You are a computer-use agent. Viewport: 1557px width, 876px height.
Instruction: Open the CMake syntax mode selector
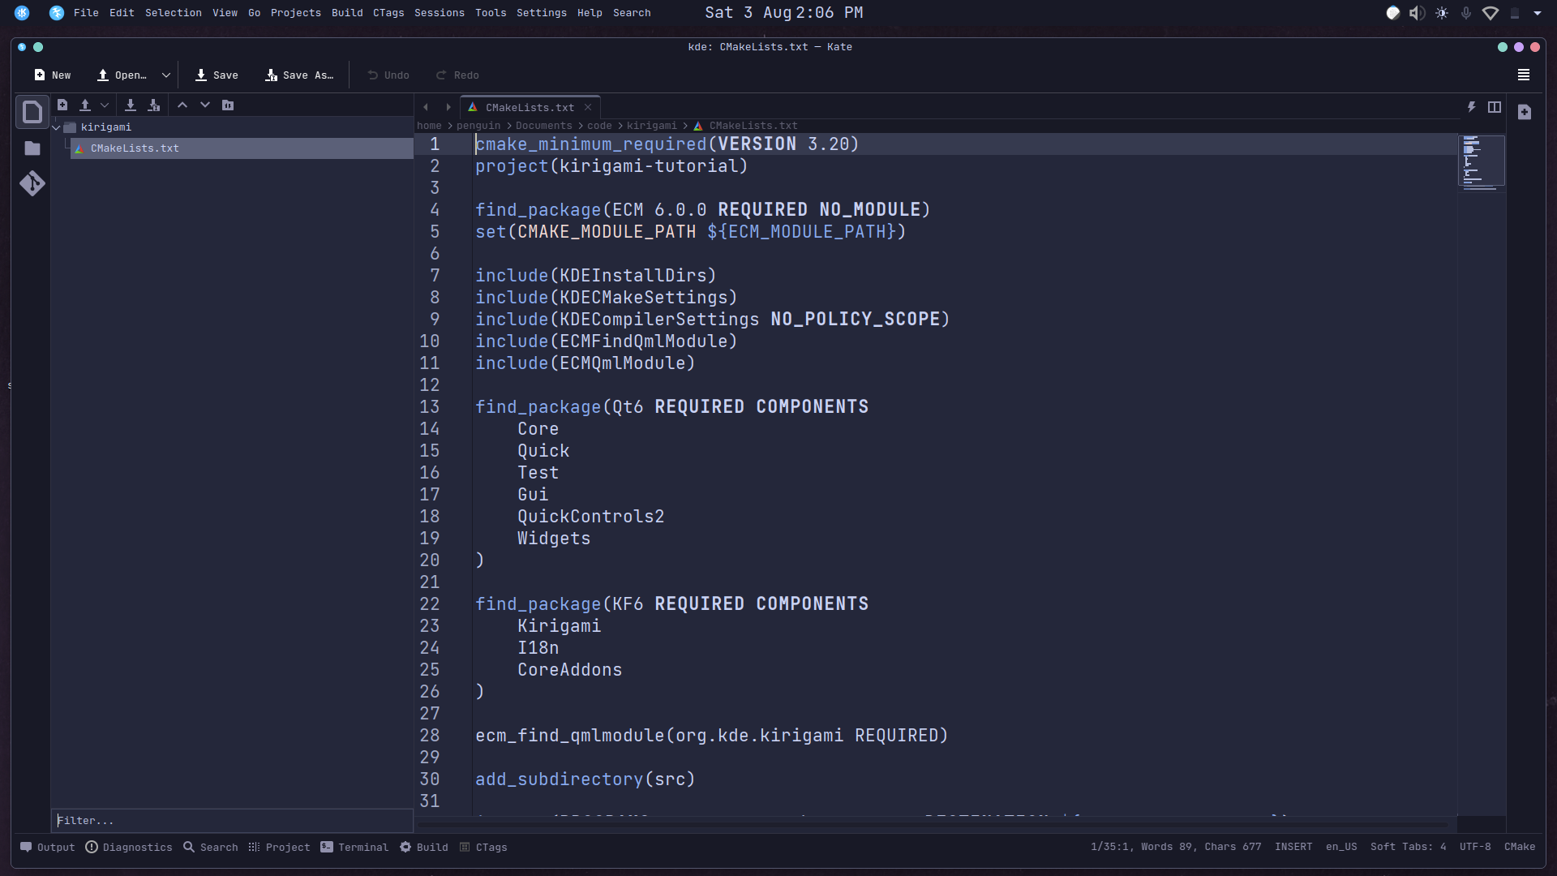tap(1519, 846)
